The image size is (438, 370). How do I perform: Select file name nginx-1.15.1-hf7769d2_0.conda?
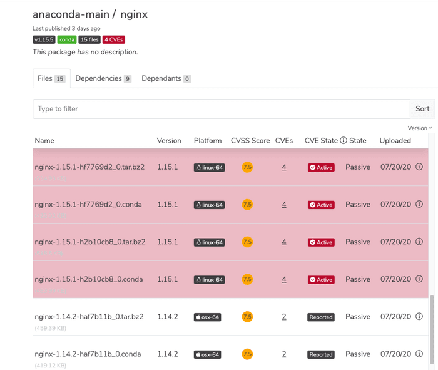(x=88, y=205)
